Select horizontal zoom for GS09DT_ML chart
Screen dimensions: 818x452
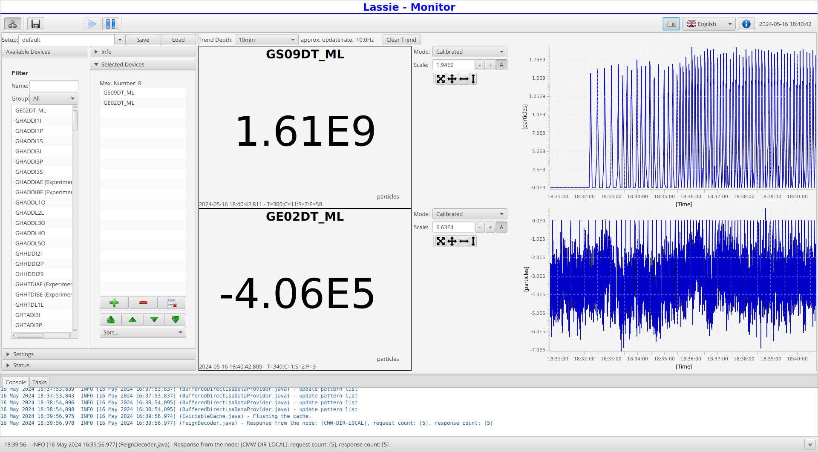point(464,79)
